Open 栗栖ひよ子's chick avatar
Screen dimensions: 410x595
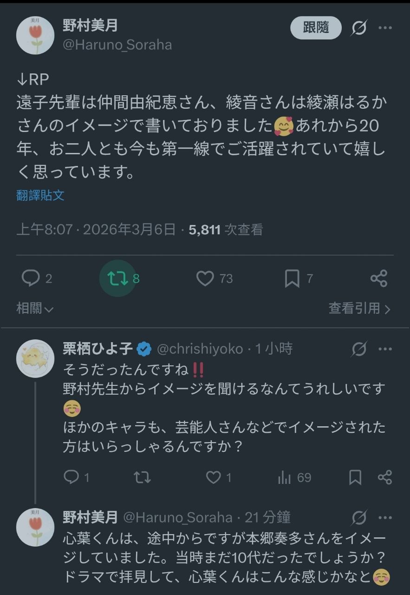tap(35, 358)
